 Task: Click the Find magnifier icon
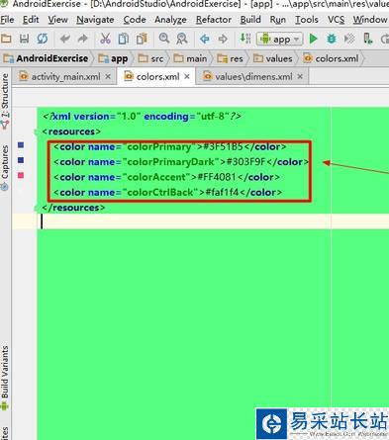(x=164, y=39)
